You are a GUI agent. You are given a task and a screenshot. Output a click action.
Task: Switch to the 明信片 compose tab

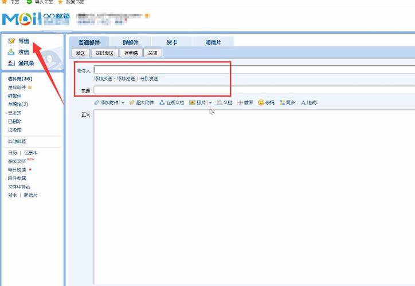click(213, 42)
